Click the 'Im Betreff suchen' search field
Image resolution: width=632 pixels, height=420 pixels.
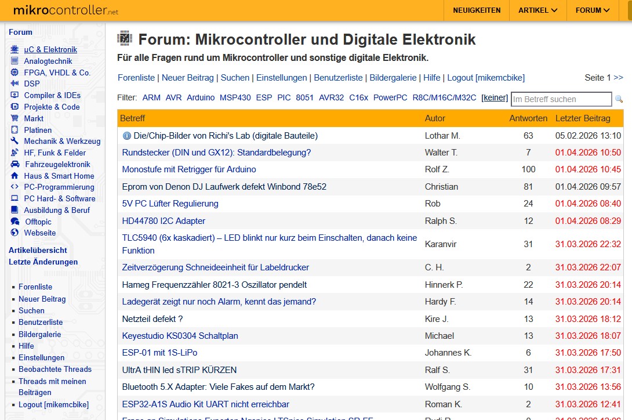click(560, 99)
